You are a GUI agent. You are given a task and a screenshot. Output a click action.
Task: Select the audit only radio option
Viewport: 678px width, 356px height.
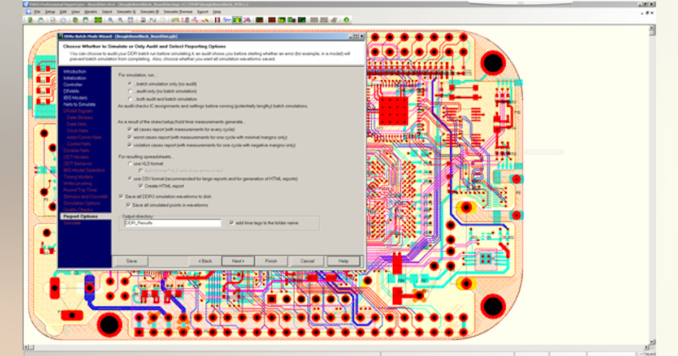pos(130,90)
